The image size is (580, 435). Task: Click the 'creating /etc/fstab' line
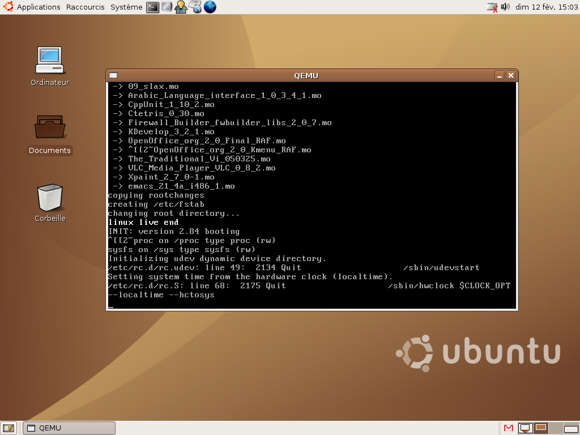[x=156, y=204]
